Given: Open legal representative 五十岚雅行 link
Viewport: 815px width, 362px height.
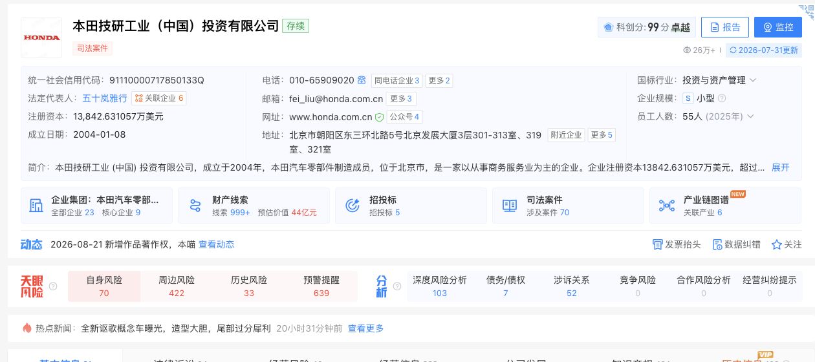Looking at the screenshot, I should (x=105, y=98).
